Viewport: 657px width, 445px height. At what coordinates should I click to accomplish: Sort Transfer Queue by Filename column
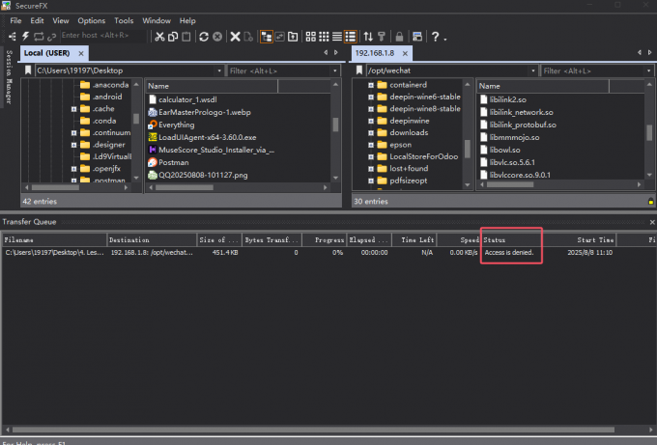coord(54,239)
